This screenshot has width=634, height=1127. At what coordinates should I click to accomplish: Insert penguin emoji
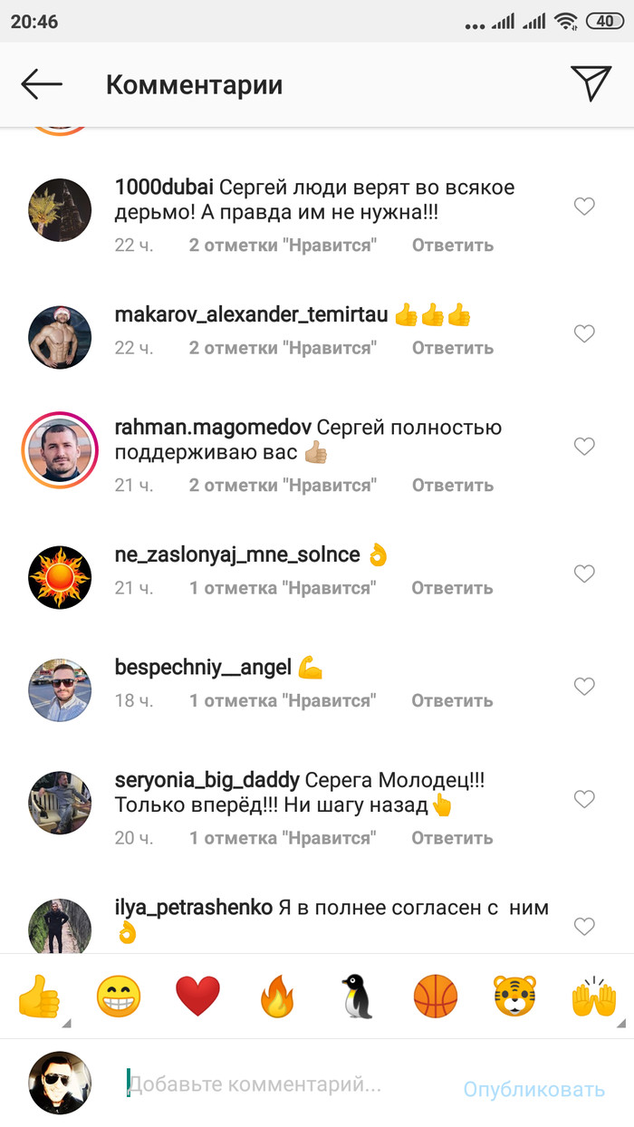356,997
